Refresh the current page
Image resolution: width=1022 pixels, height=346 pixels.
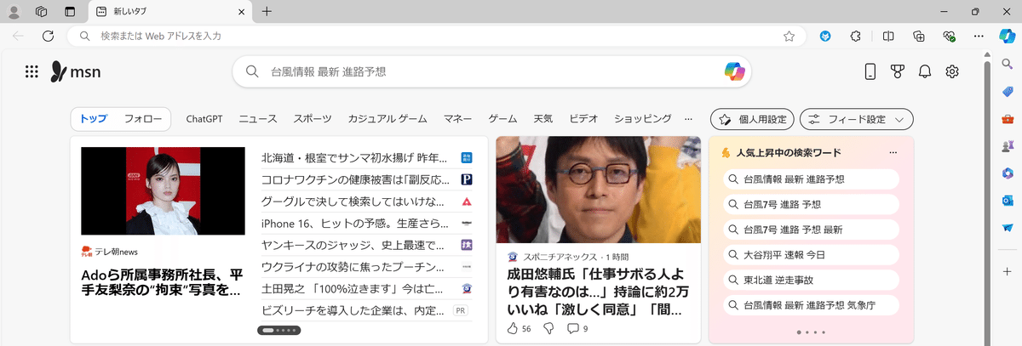[x=48, y=36]
